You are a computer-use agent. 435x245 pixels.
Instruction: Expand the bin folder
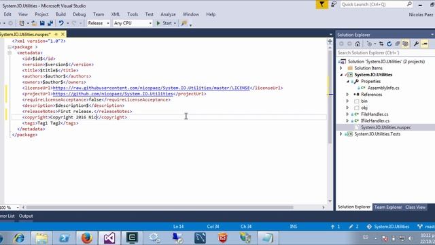[347, 101]
